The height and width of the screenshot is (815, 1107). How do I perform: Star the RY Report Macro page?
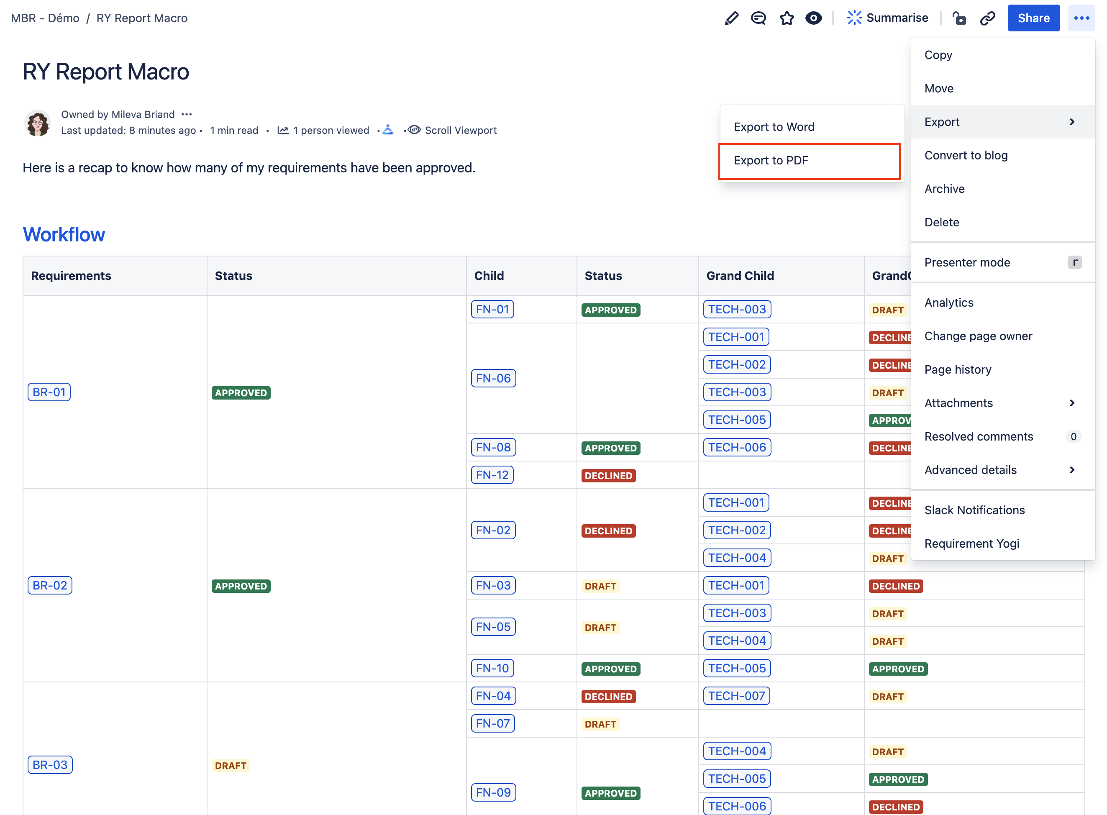(787, 18)
